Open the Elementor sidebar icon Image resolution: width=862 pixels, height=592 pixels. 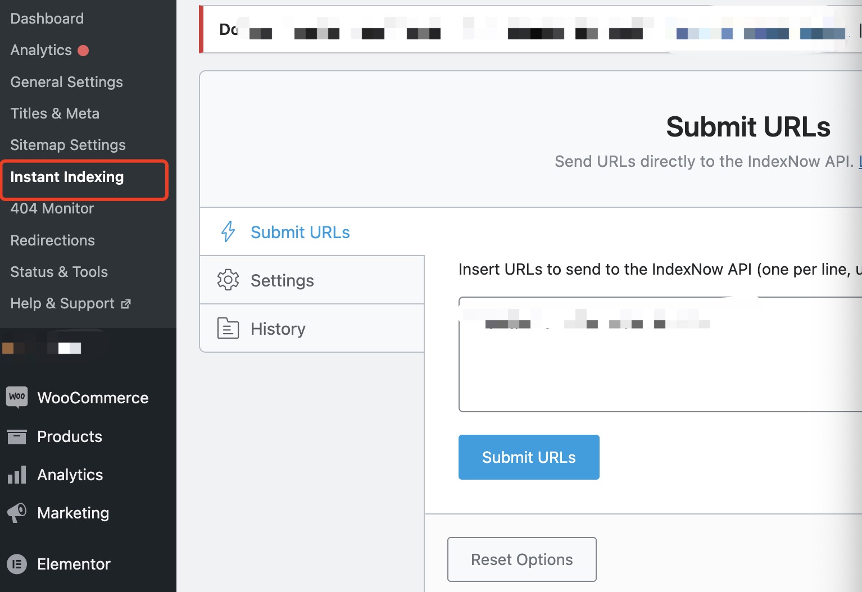coord(17,564)
